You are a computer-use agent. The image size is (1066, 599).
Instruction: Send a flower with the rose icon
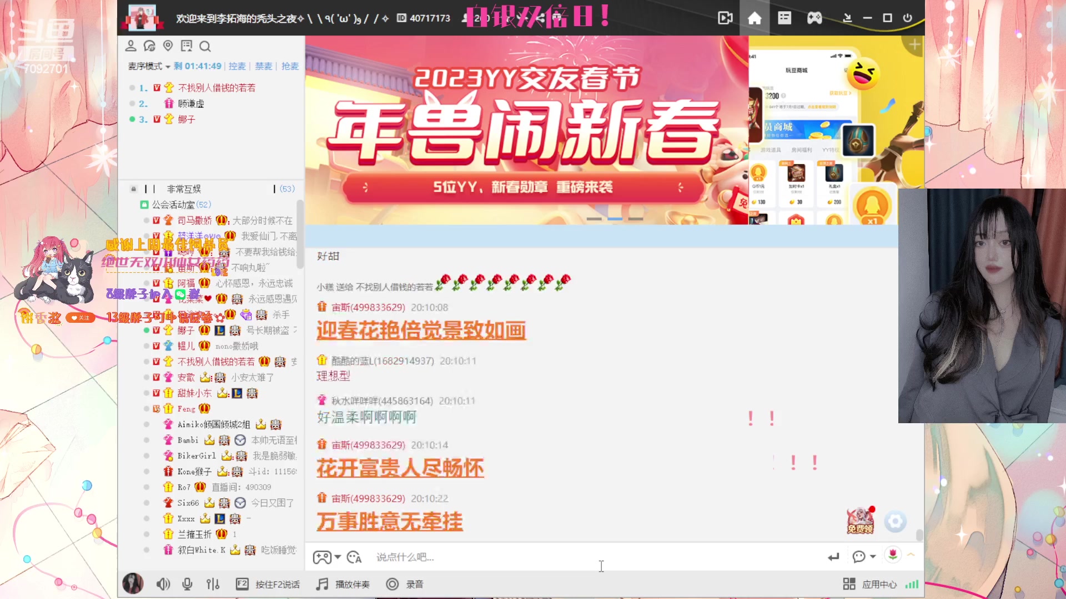pyautogui.click(x=893, y=555)
